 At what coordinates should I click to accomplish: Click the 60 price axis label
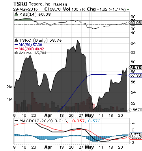[133, 62]
